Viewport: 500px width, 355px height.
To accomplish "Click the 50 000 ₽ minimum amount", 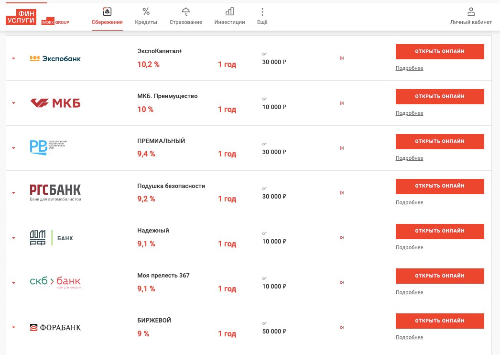I will pyautogui.click(x=274, y=332).
